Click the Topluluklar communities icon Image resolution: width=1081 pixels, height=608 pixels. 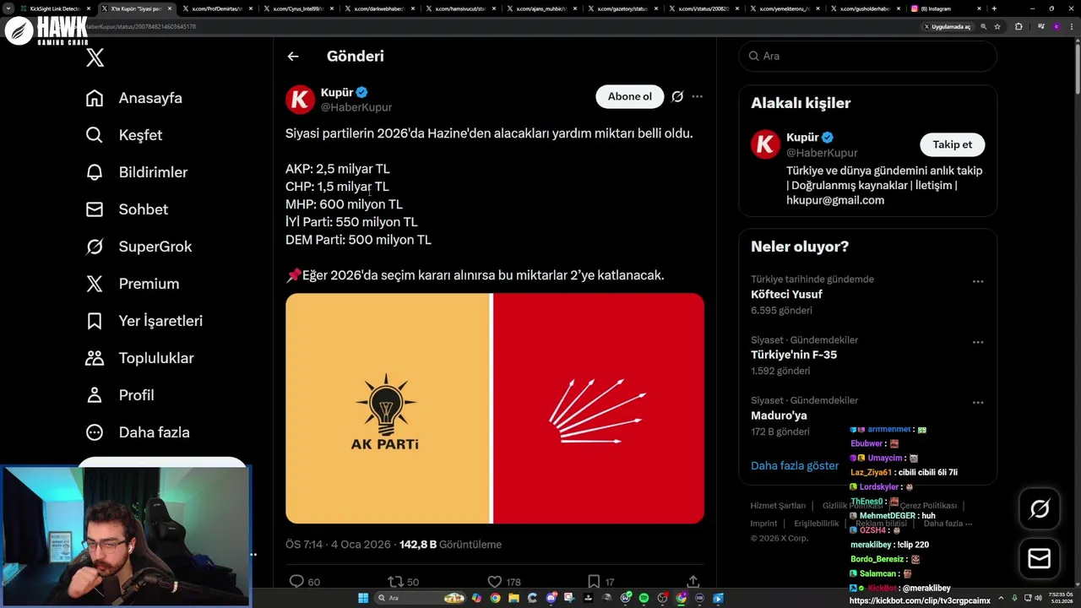tap(95, 358)
